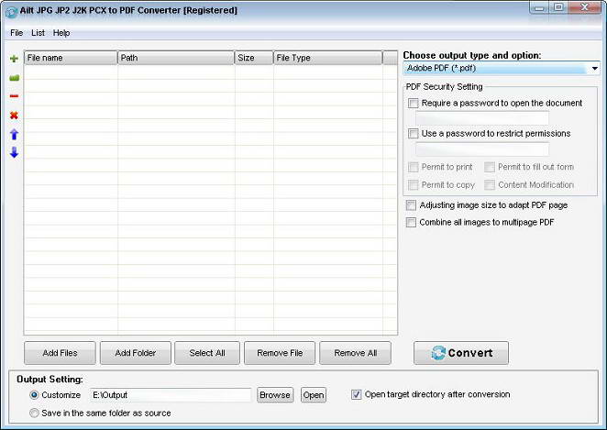Toggle use password to restrict permissions
Viewport: 607px width, 430px height.
tap(414, 134)
